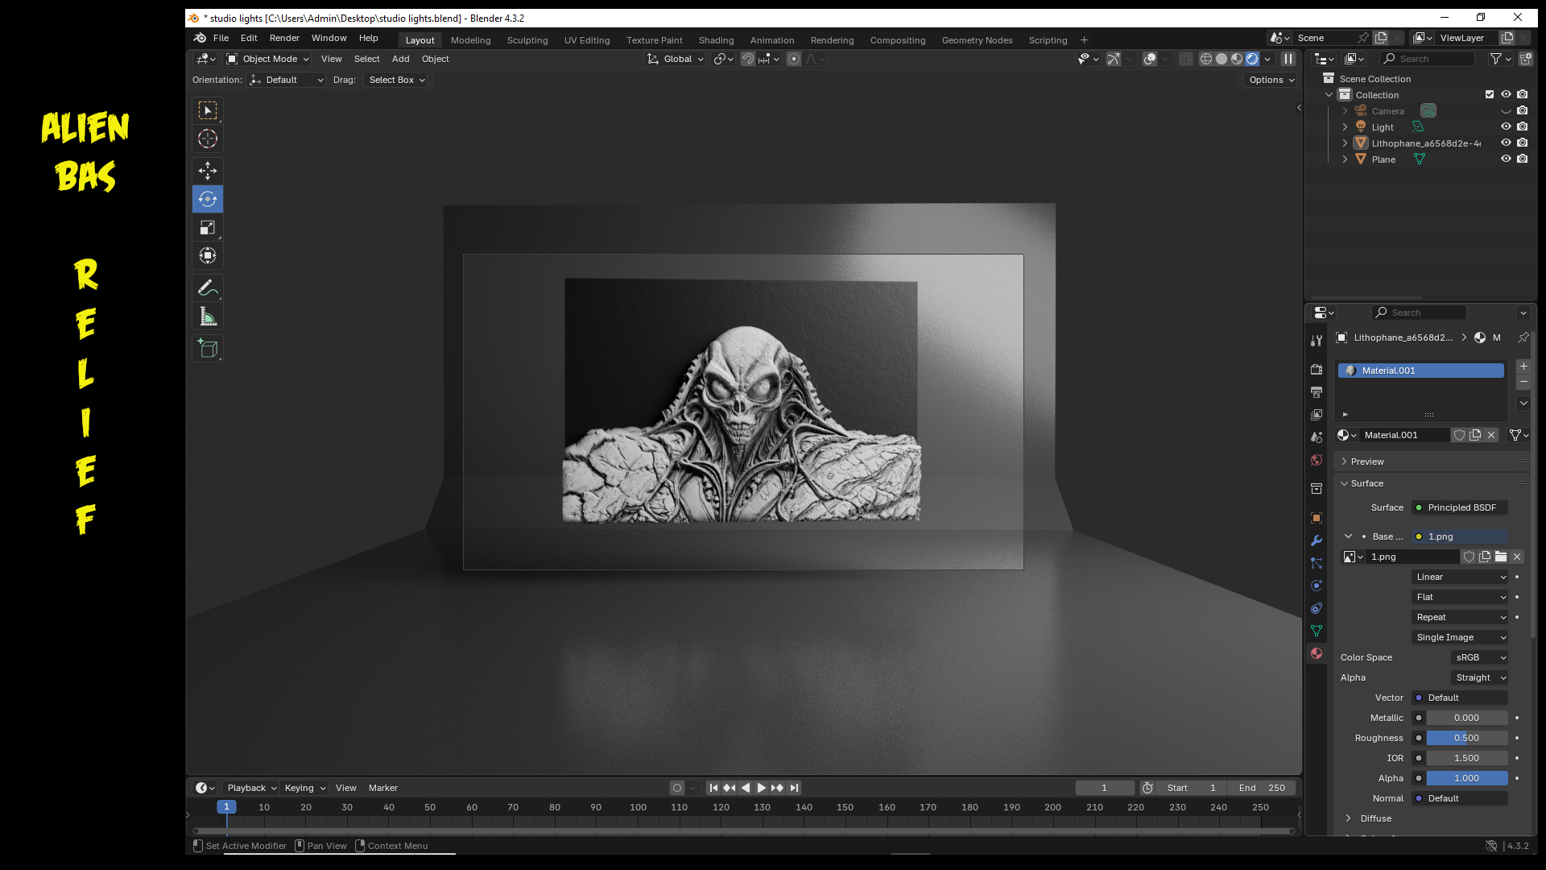Open the Playback popover in timeline
This screenshot has width=1546, height=870.
click(x=251, y=788)
